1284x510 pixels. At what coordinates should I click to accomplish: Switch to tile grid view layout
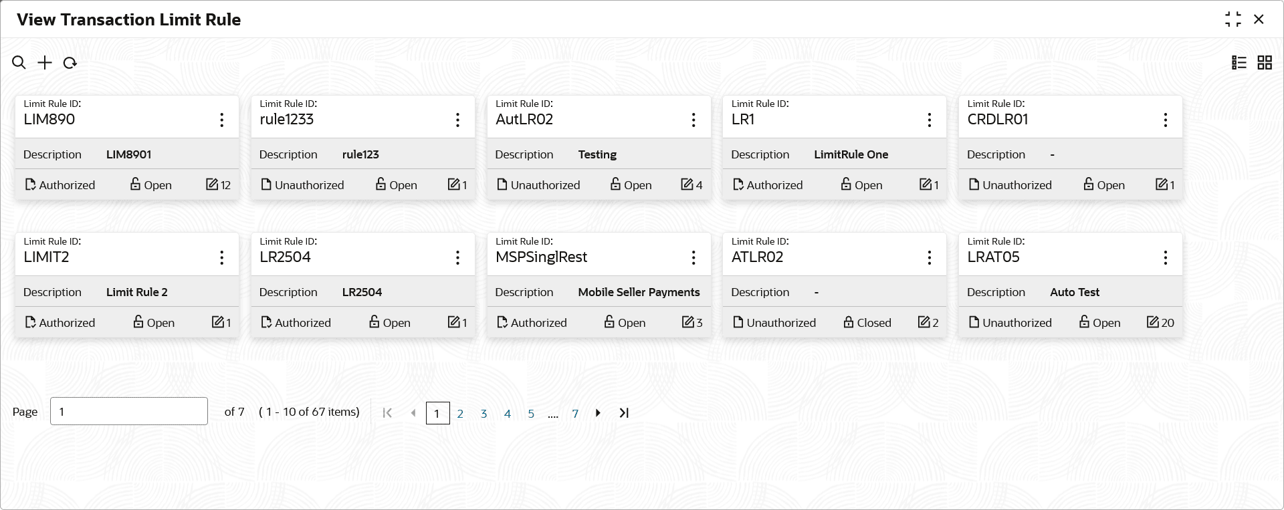tap(1265, 63)
